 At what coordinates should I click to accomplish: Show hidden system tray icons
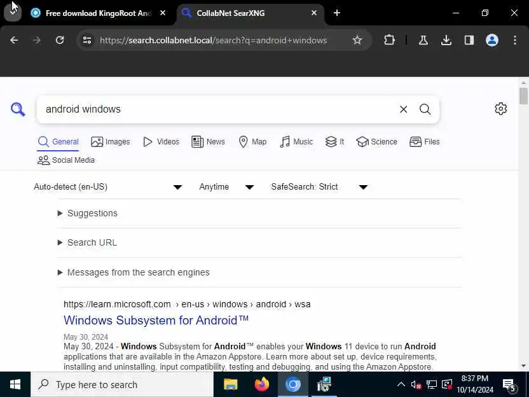401,384
